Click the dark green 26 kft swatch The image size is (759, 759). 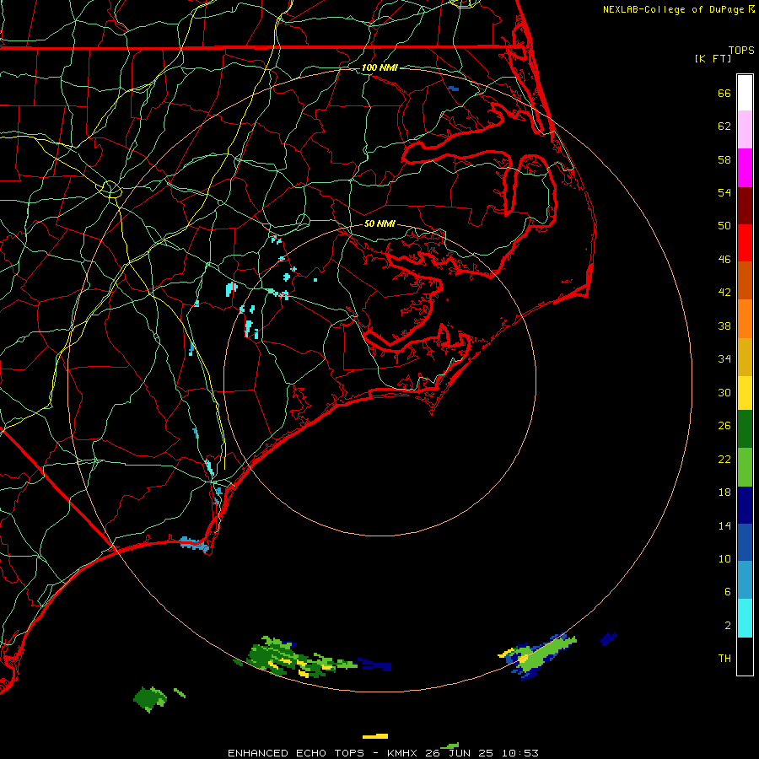tap(745, 429)
